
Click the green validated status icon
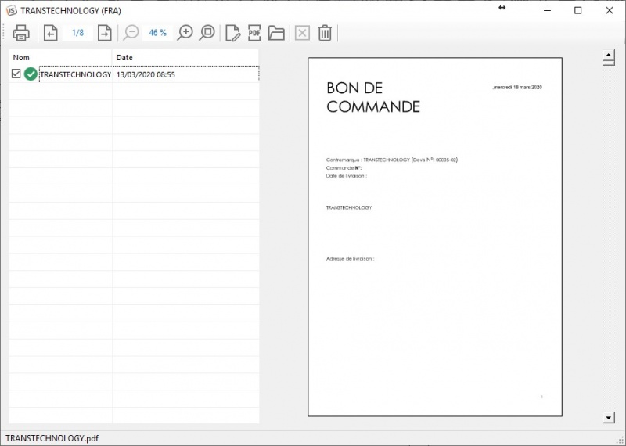pos(31,74)
